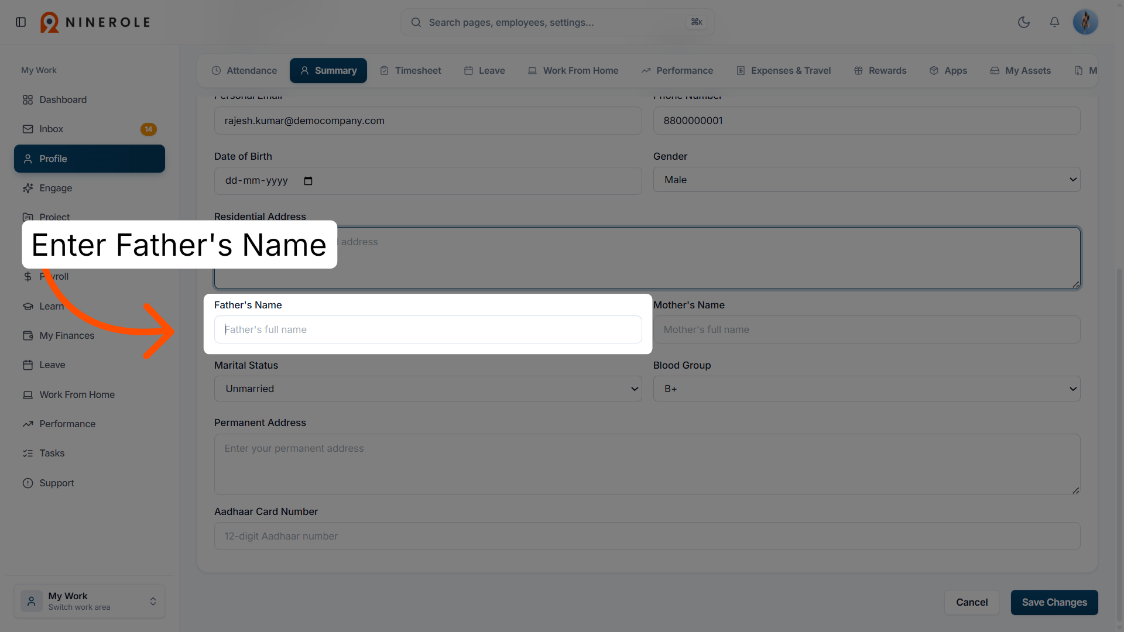This screenshot has width=1124, height=632.
Task: Switch to the Rewards tab
Action: point(880,70)
